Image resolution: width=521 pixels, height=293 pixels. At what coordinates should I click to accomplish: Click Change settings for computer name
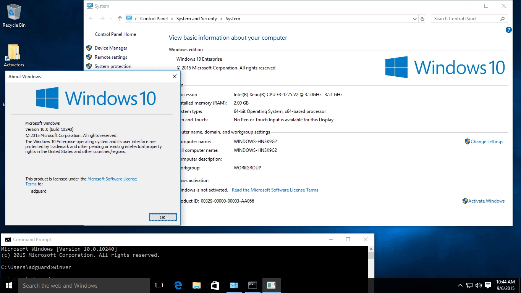pyautogui.click(x=487, y=142)
